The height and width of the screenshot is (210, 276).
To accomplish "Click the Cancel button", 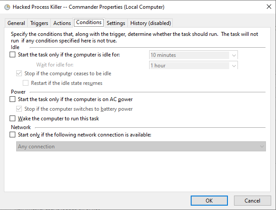I will click(252, 200).
